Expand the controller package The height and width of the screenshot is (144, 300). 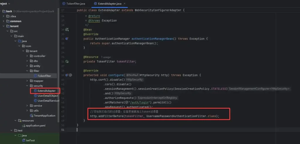(27, 56)
